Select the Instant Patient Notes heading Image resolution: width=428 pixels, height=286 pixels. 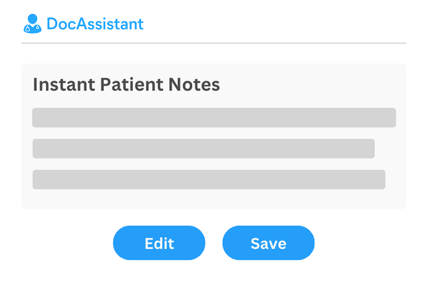126,84
